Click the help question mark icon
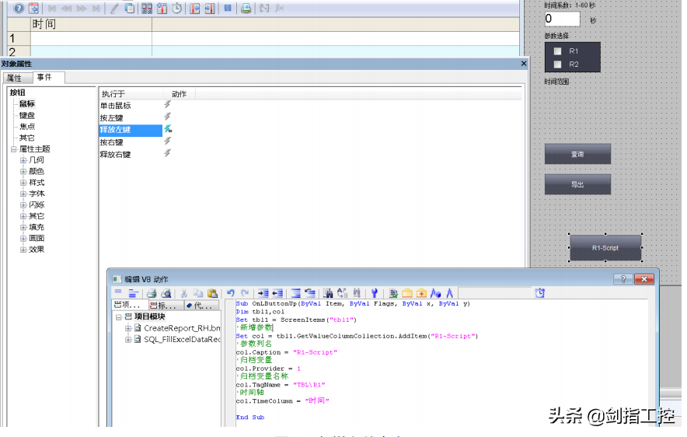Image resolution: width=687 pixels, height=437 pixels. [x=19, y=9]
